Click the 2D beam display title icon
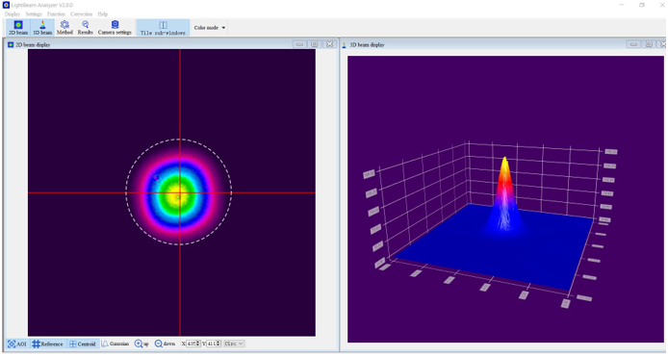 click(x=11, y=44)
